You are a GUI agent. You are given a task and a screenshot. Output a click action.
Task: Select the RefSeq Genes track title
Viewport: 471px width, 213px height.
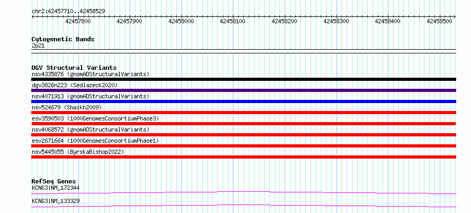53,181
